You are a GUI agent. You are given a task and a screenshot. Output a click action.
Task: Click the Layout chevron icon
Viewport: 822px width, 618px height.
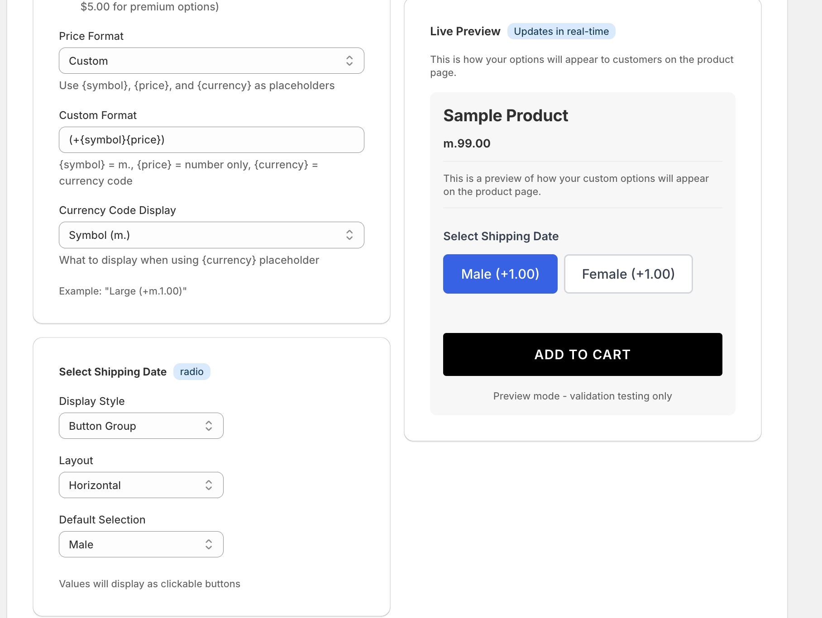coord(208,485)
